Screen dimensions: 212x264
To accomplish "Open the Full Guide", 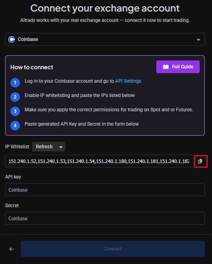I will [178, 67].
